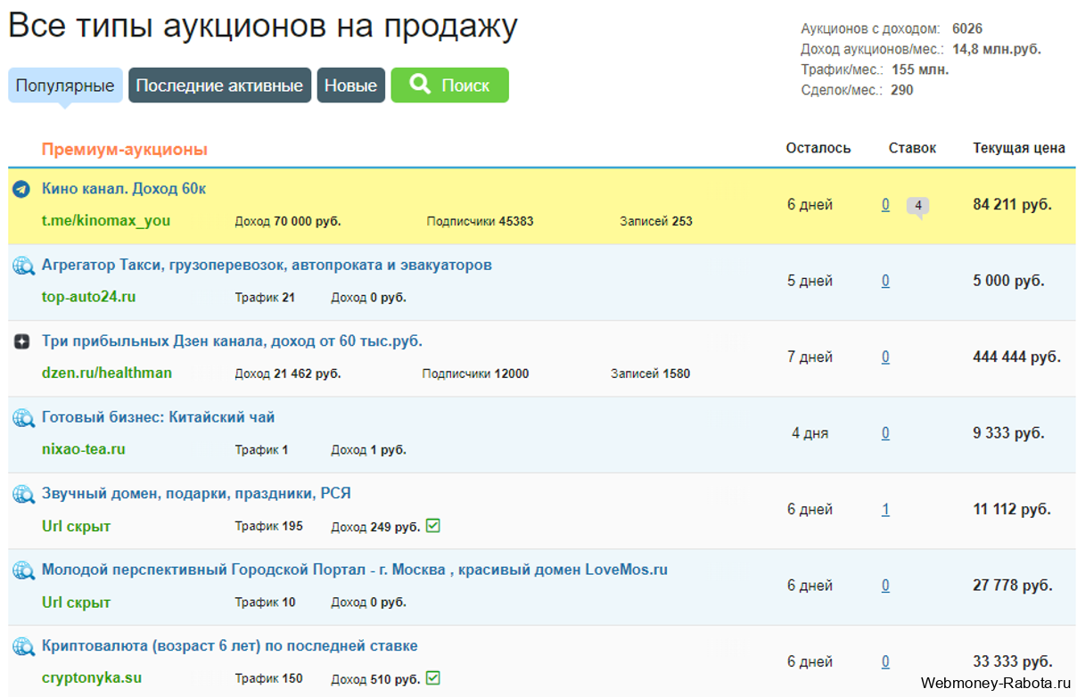Click bid count 0 in Кино канал row
Image resolution: width=1077 pixels, height=697 pixels.
point(885,205)
